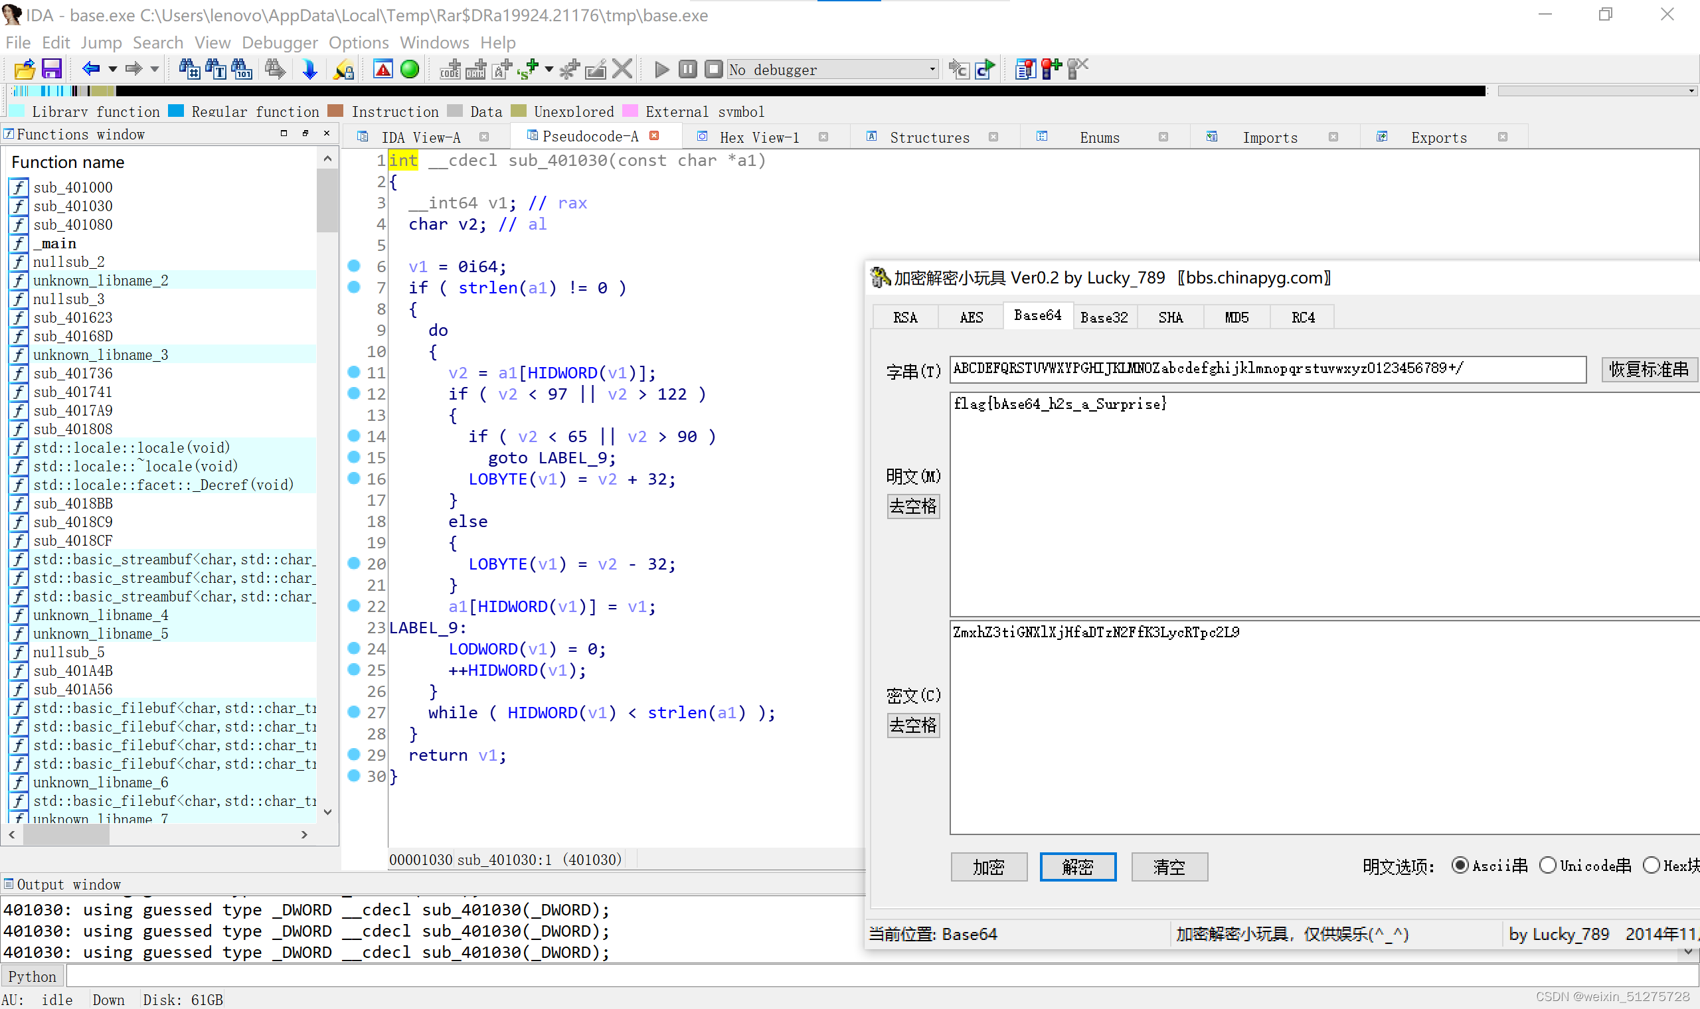Click the Save database floppy icon
The width and height of the screenshot is (1700, 1009).
(x=52, y=69)
